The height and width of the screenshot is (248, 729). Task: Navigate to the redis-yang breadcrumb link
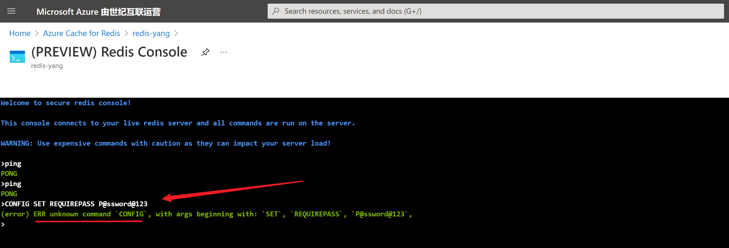click(151, 33)
